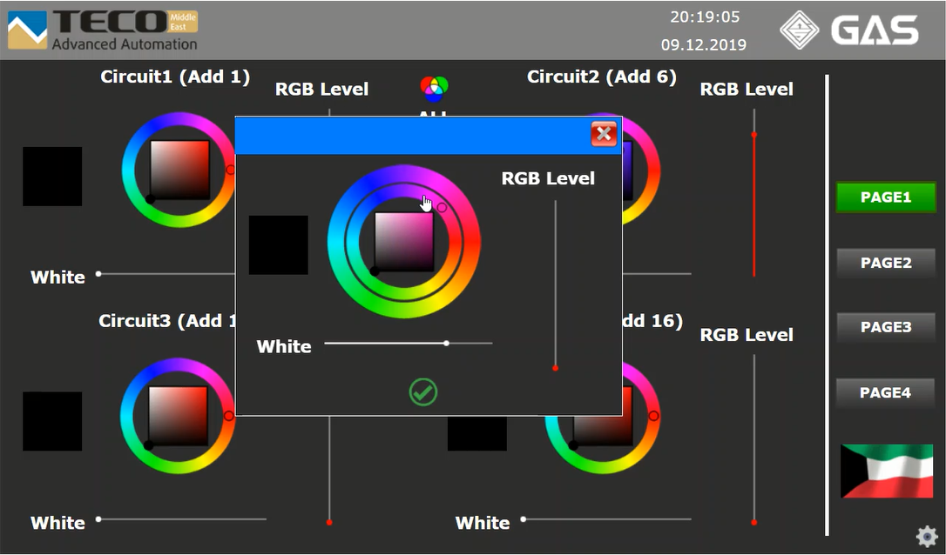946x555 pixels.
Task: Click the popup White slider handle
Action: (x=446, y=343)
